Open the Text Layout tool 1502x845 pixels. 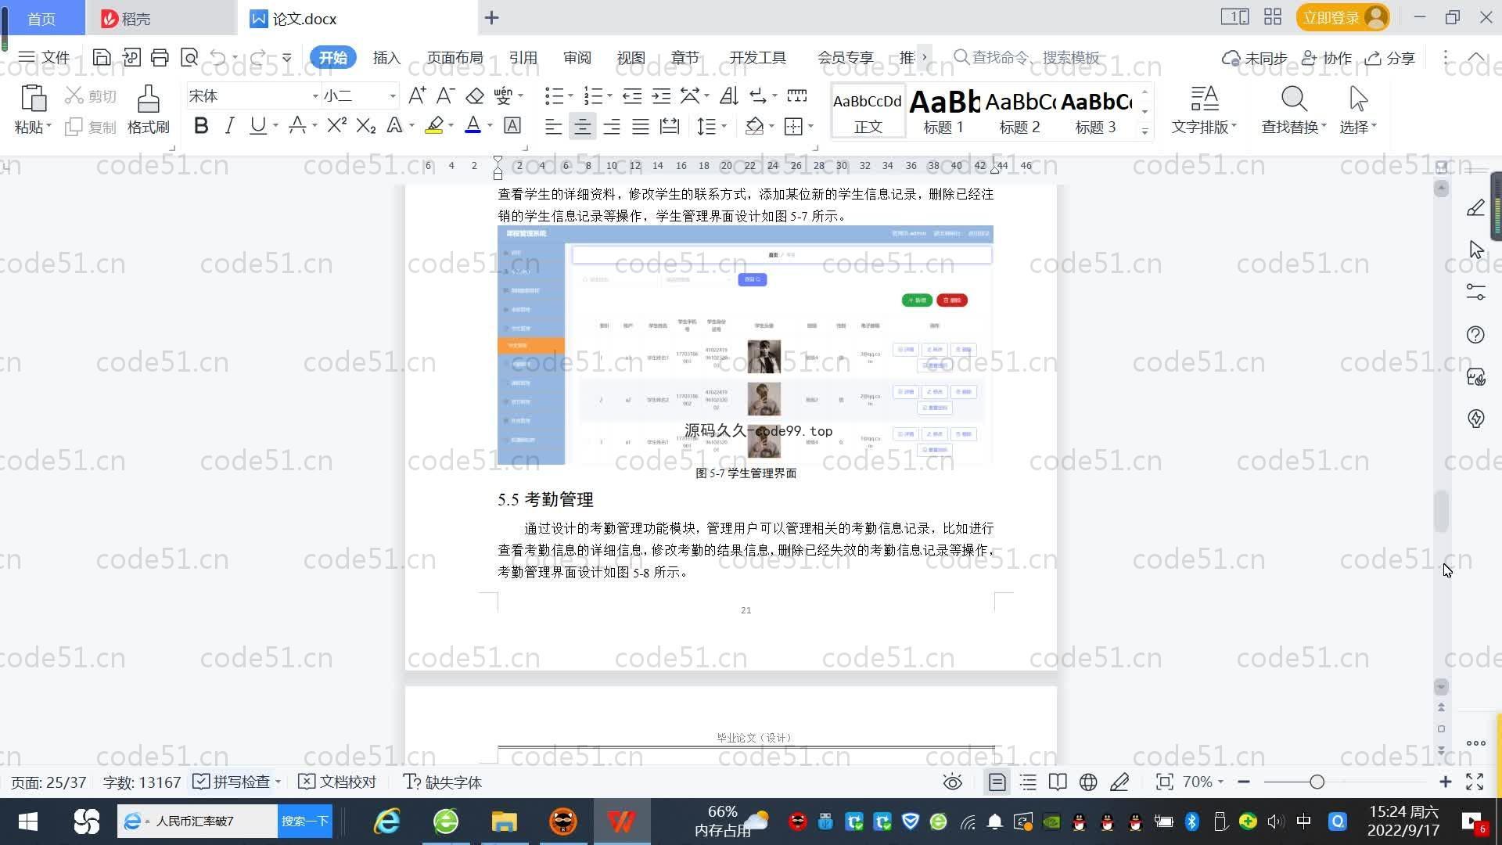click(1204, 110)
